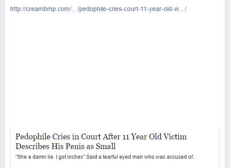This screenshot has width=230, height=168.
Task: Select the blank preview image thumbnail
Action: click(x=115, y=73)
